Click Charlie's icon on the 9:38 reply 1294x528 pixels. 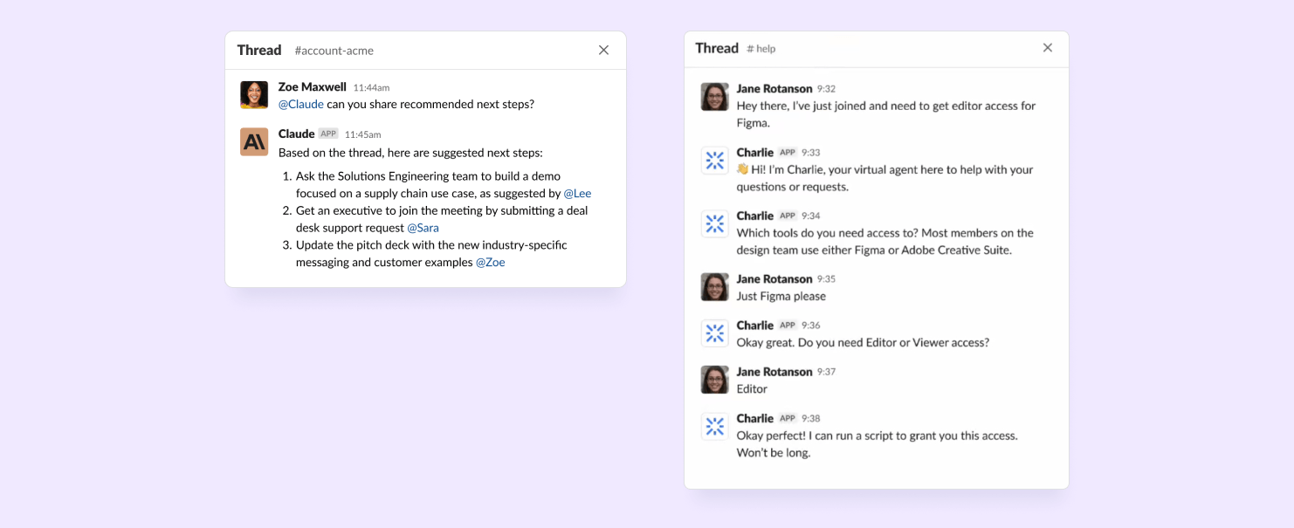pos(714,426)
